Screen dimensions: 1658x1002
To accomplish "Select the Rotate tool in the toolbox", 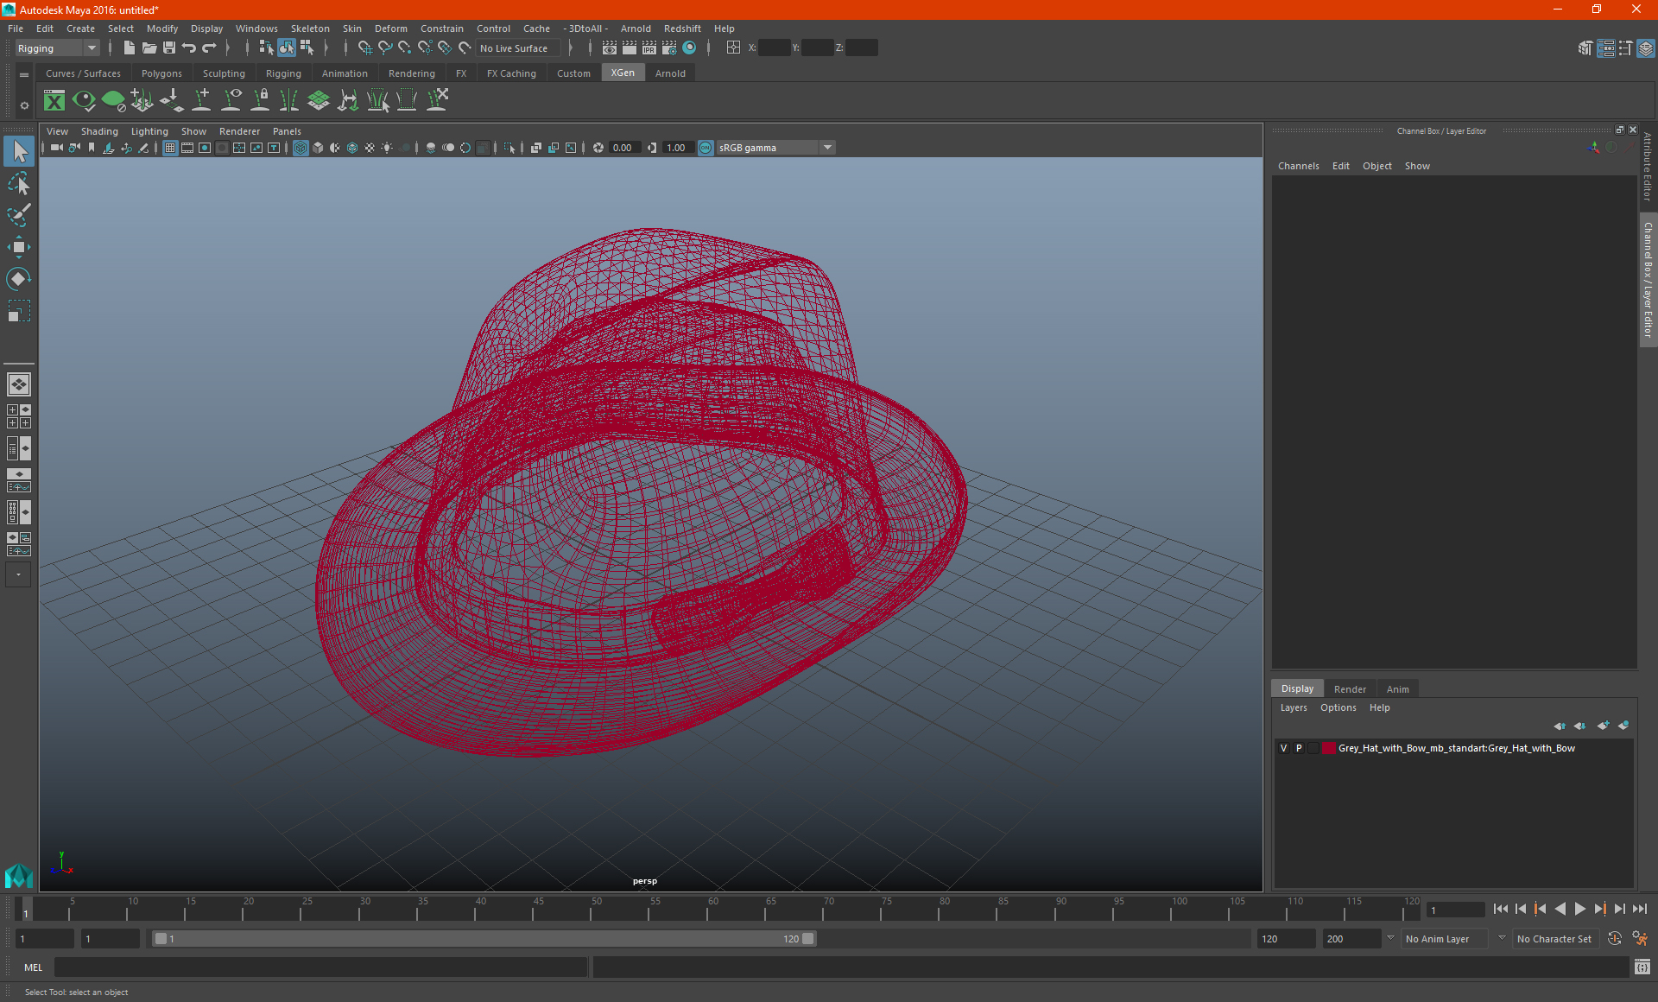I will pyautogui.click(x=18, y=279).
